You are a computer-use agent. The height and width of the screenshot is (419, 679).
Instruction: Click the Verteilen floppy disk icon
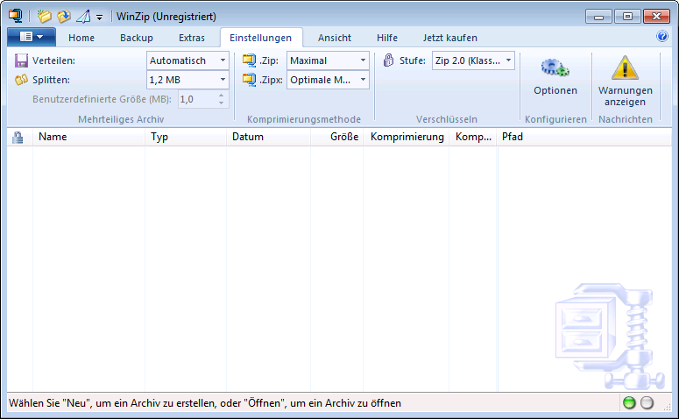pos(21,60)
